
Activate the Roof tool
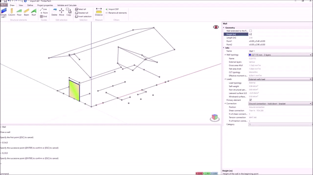pos(33,12)
